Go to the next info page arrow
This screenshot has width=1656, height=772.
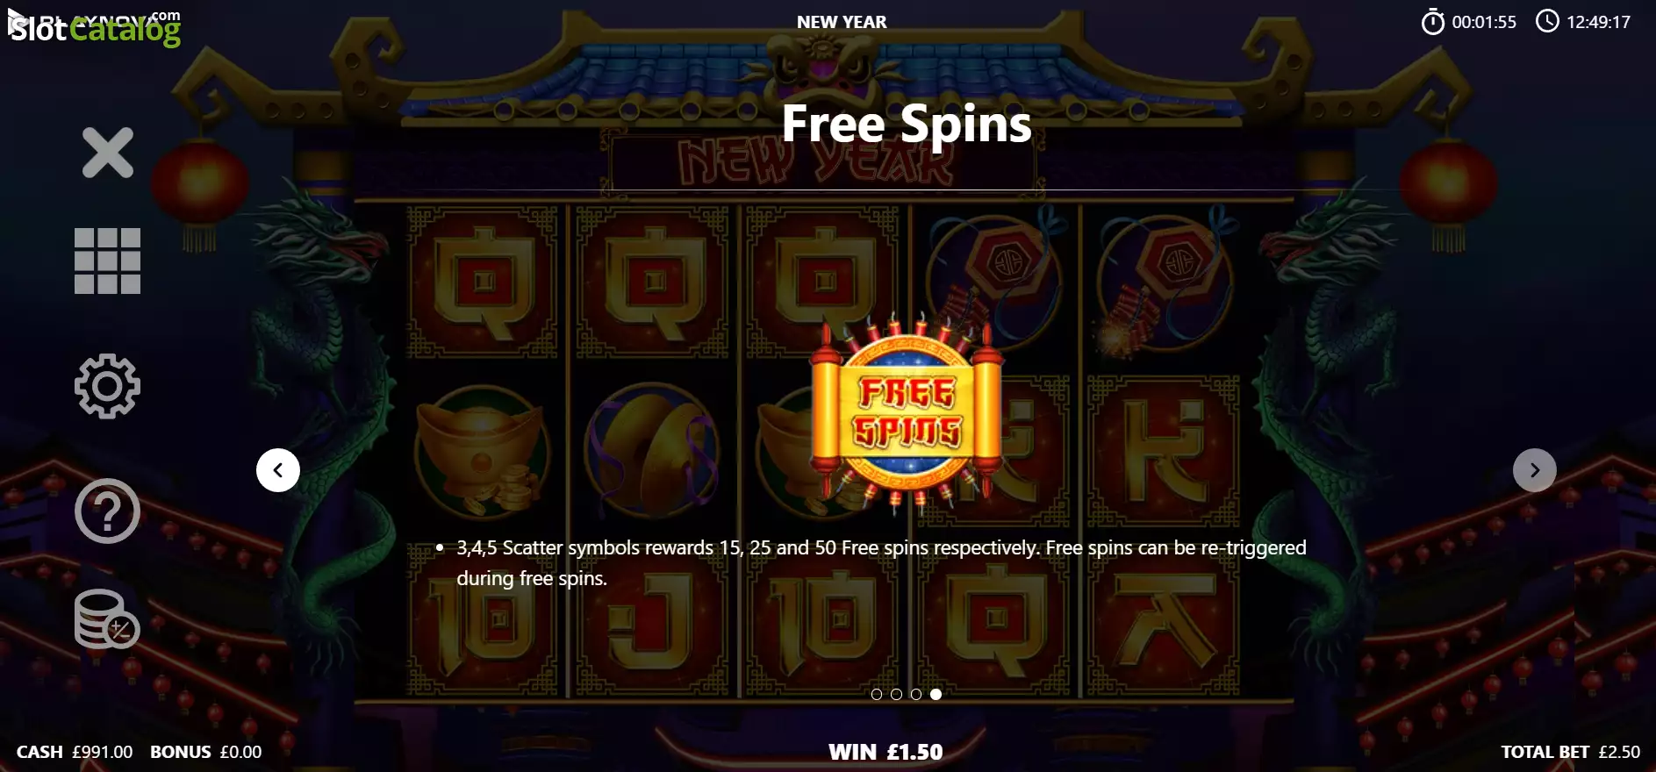[1534, 470]
